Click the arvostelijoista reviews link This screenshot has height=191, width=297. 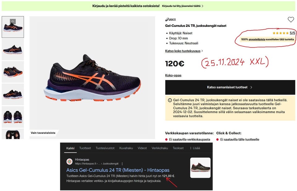[x=257, y=39]
